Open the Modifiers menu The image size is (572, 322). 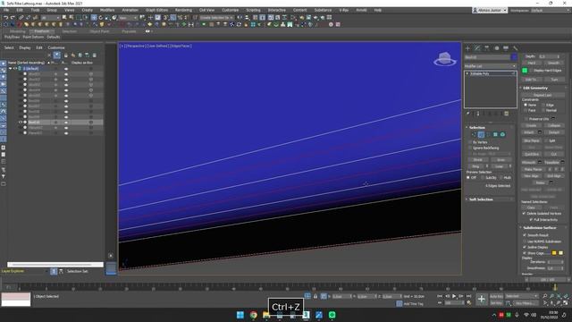click(107, 10)
